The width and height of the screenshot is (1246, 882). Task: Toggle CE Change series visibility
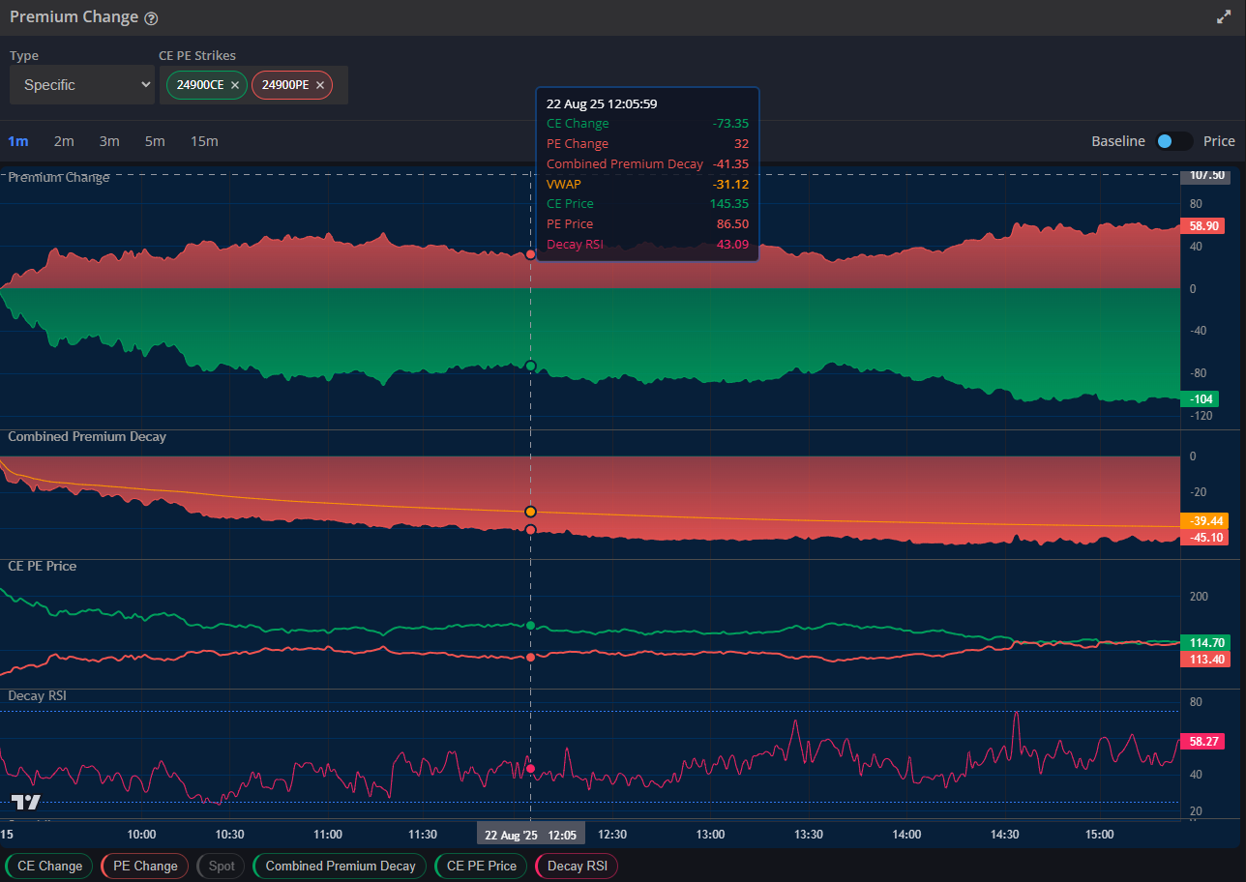[49, 866]
